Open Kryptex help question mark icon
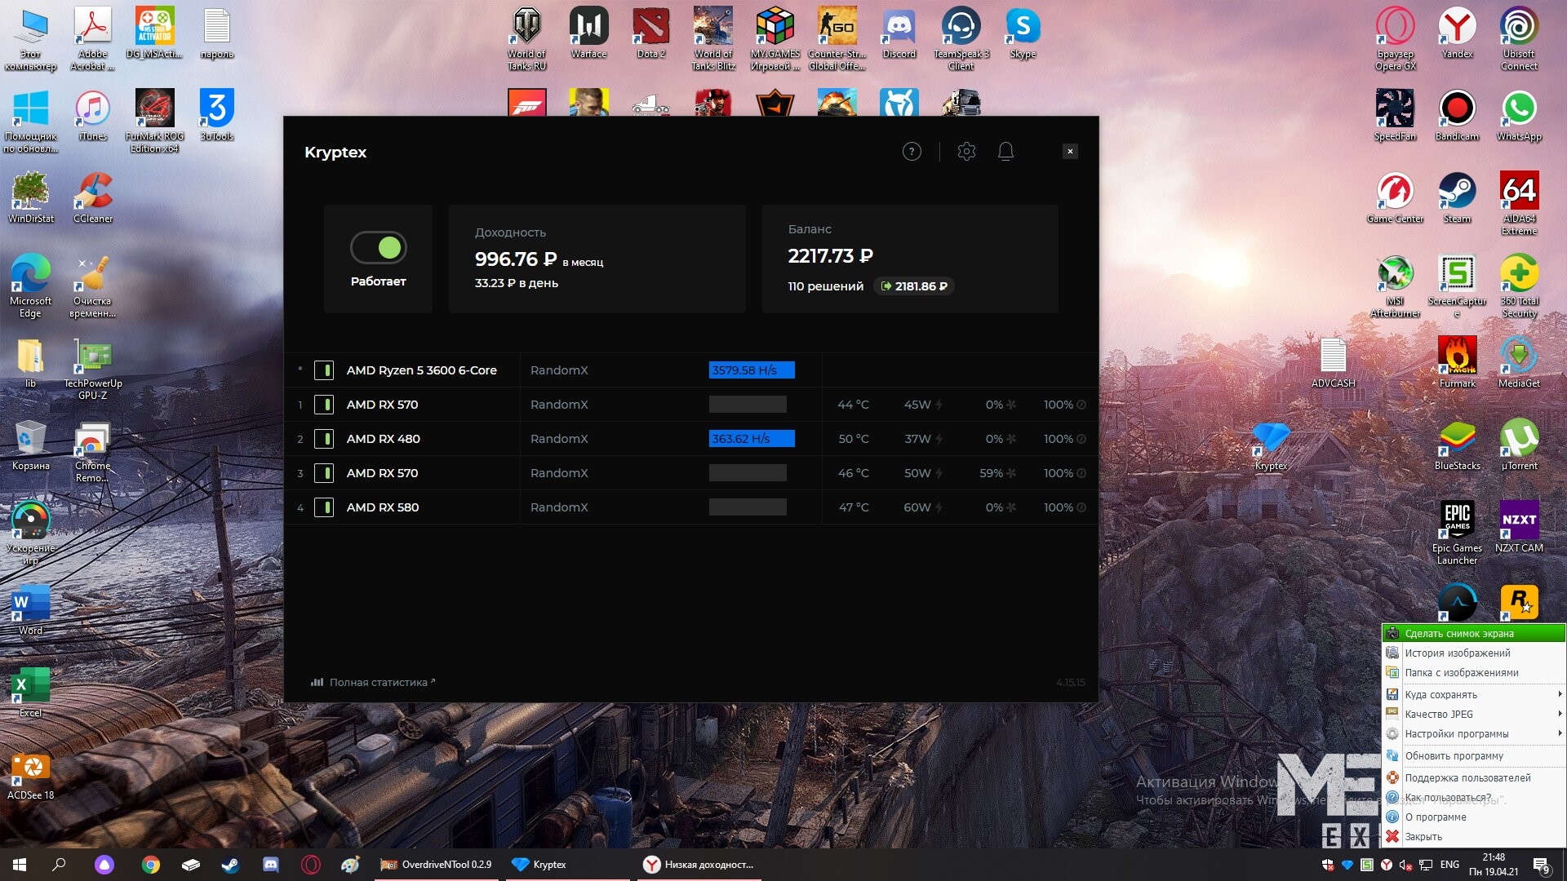 coord(912,152)
